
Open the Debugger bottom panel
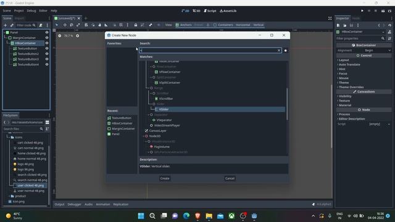click(74, 204)
